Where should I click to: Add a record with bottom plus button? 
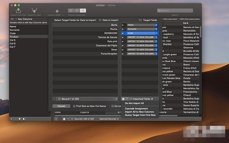pos(56,119)
